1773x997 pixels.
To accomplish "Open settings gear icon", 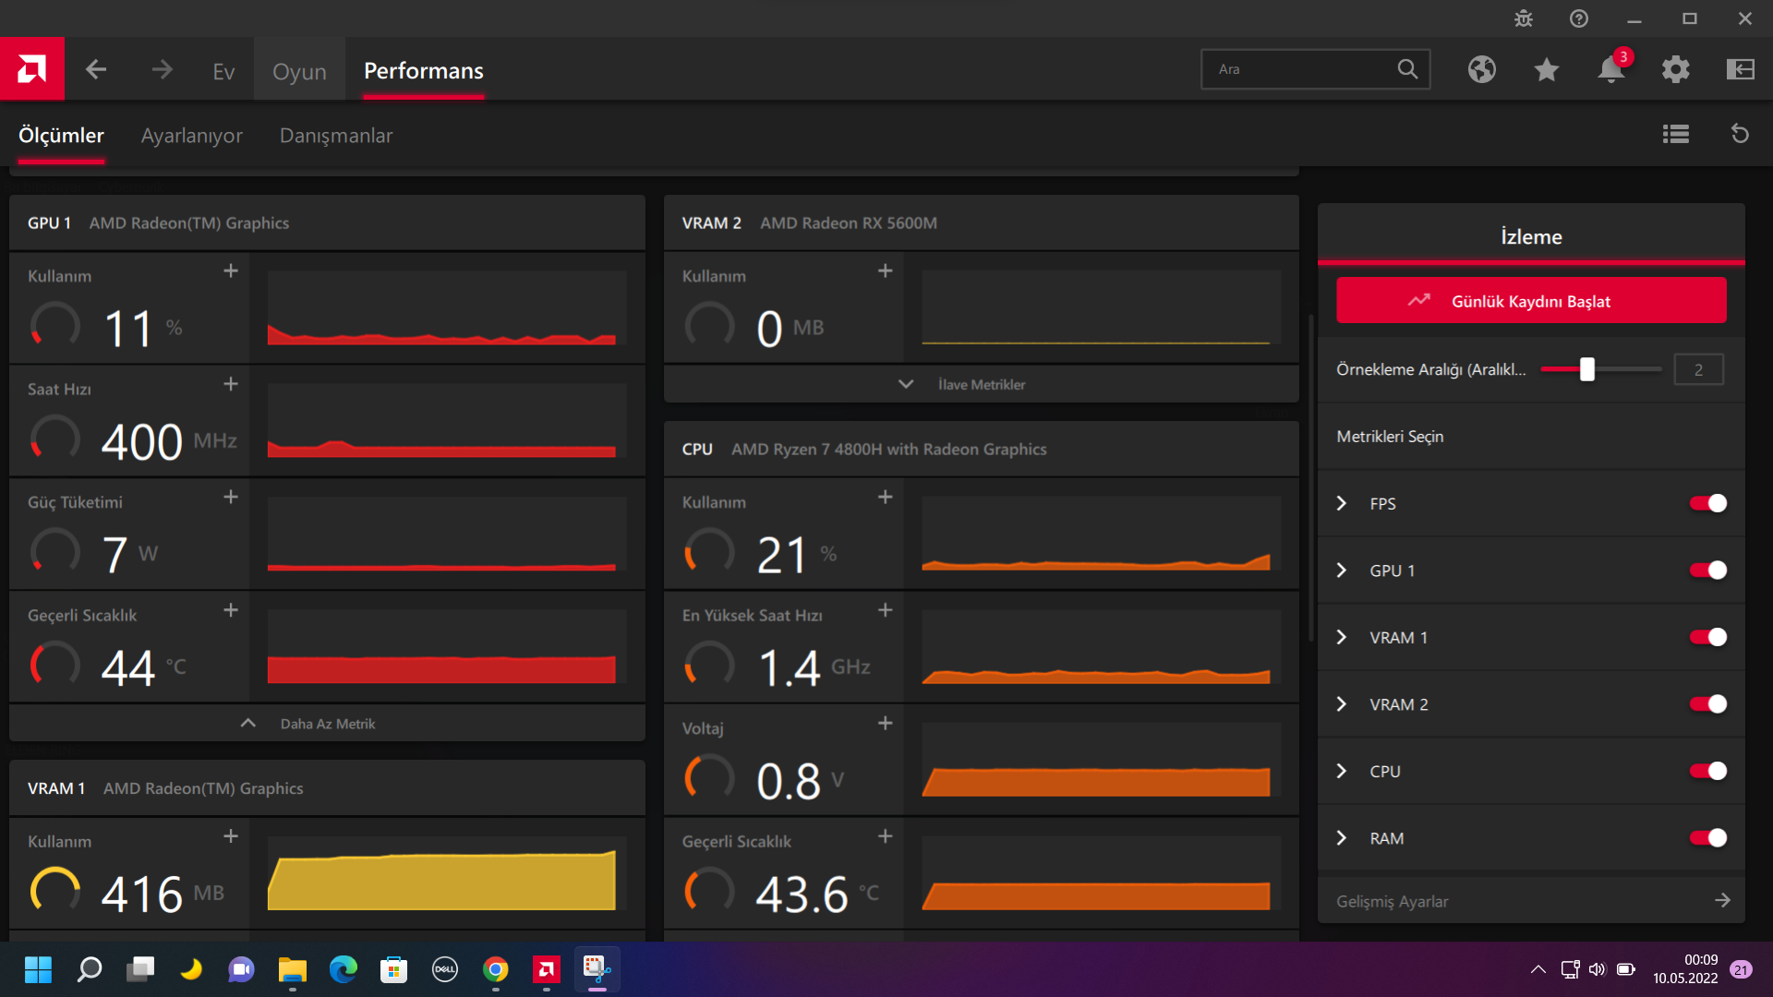I will 1675,69.
